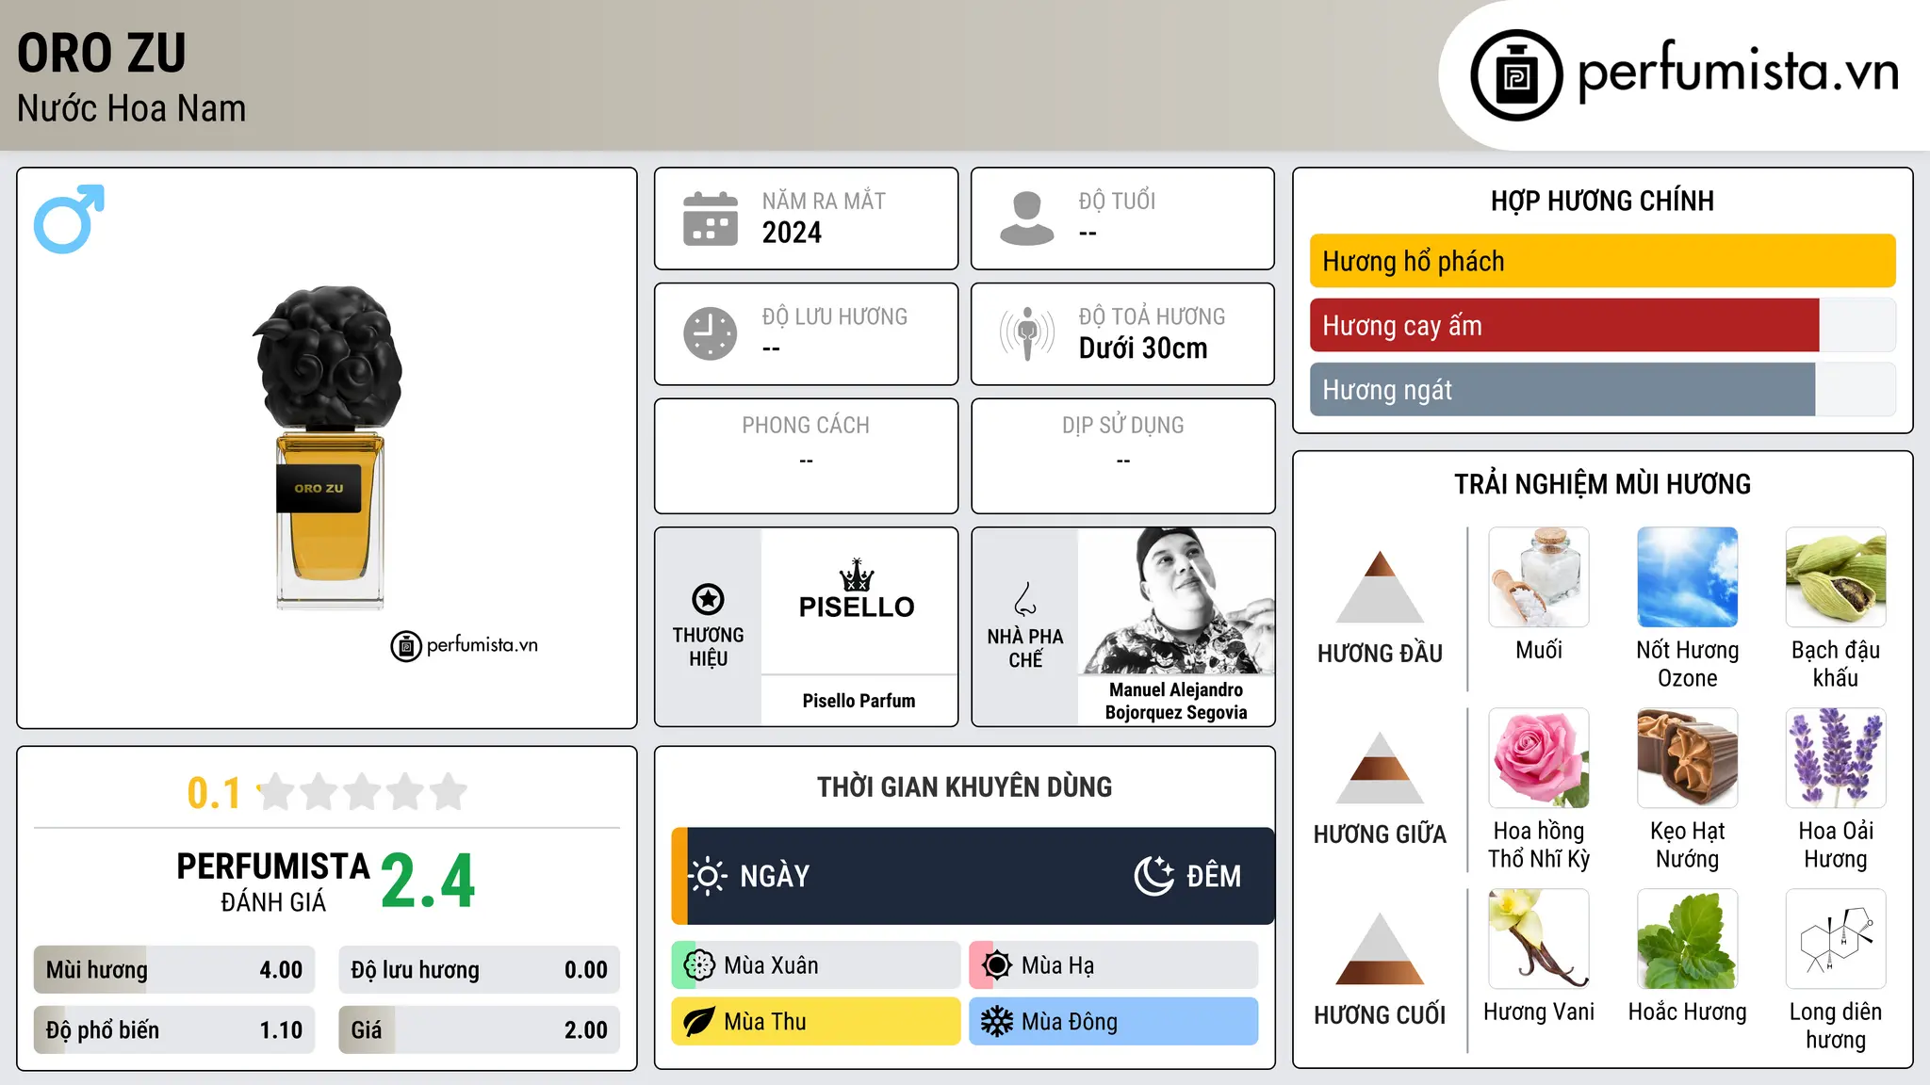1930x1085 pixels.
Task: Click the Độ phổ biến 1.10 score bar
Action: point(174,1030)
